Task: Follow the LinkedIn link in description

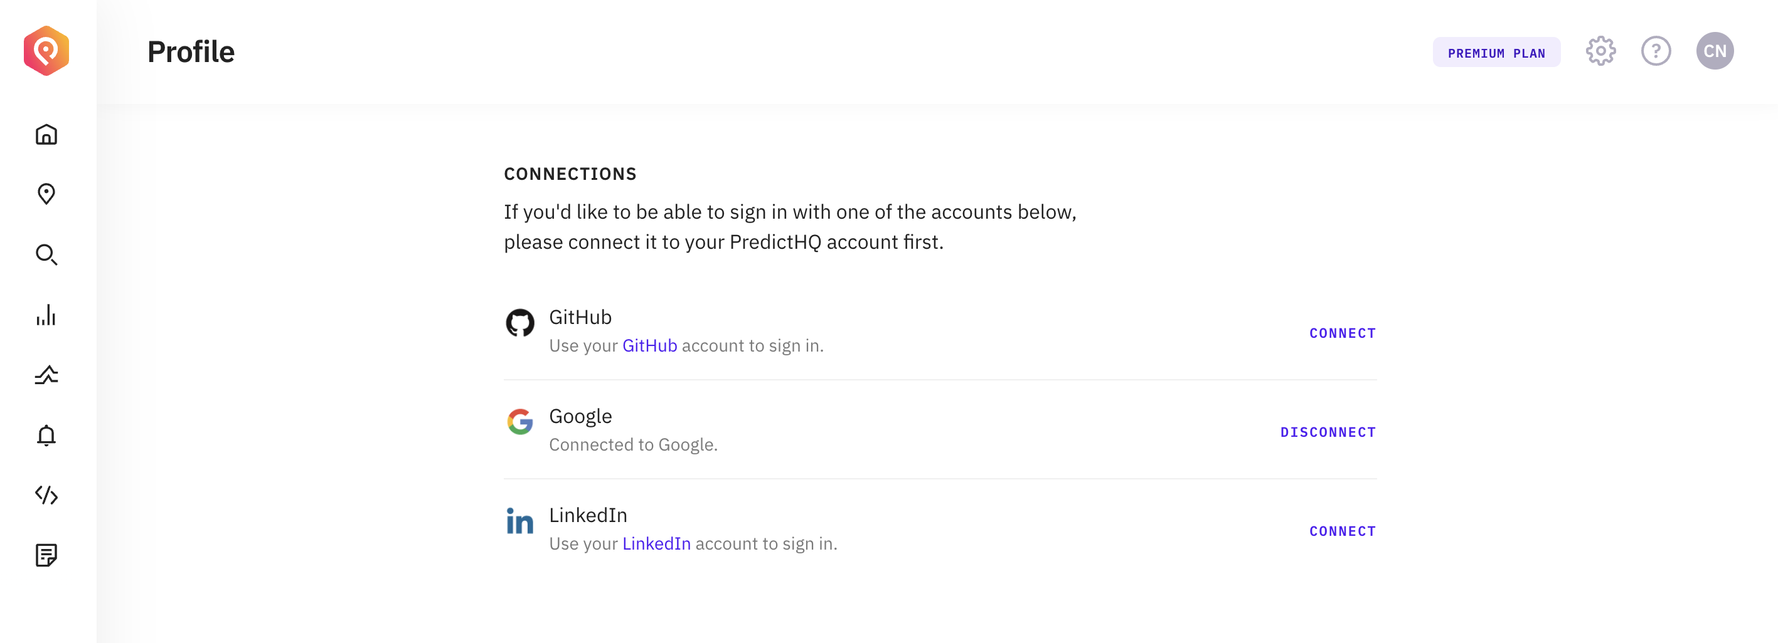Action: (656, 544)
